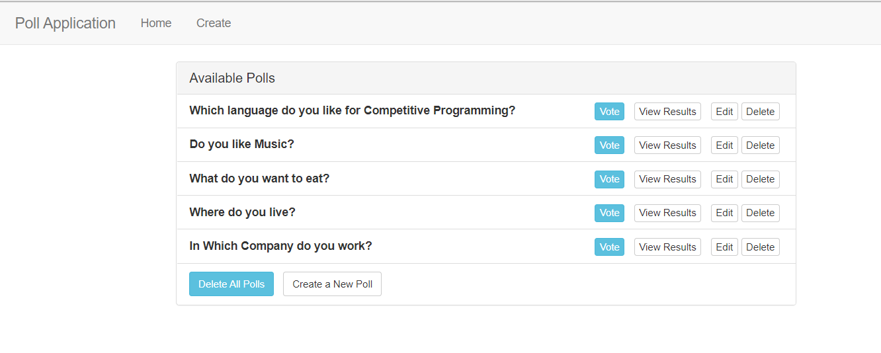Edit the Competitive Programming poll
Viewport: 881px width, 353px height.
point(724,112)
